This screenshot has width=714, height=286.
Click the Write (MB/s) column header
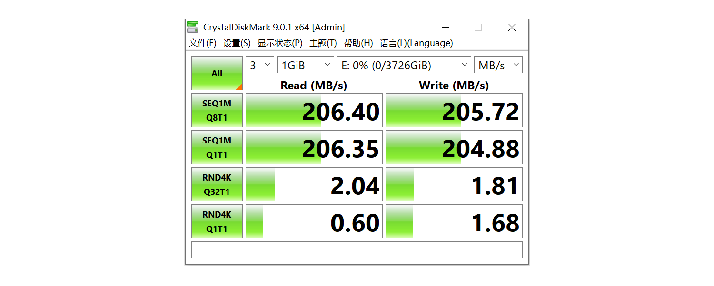pyautogui.click(x=454, y=86)
